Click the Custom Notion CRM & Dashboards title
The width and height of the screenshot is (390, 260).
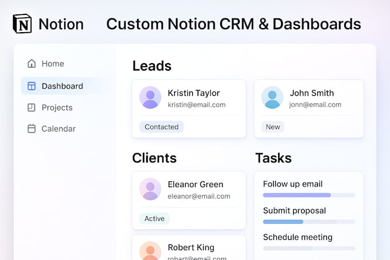coord(233,24)
